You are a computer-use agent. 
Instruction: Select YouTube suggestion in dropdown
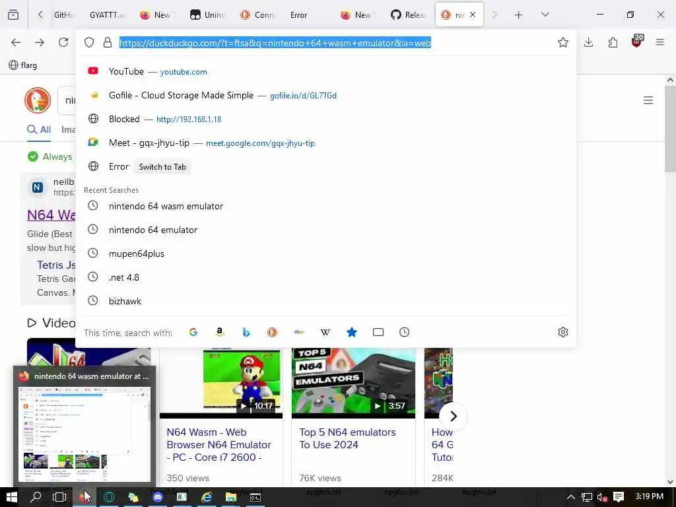coord(325,71)
